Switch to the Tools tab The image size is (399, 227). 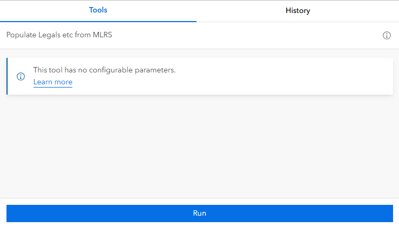[98, 10]
